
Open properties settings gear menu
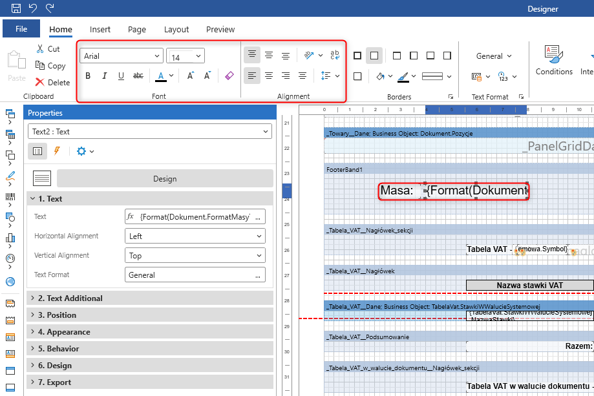(85, 151)
